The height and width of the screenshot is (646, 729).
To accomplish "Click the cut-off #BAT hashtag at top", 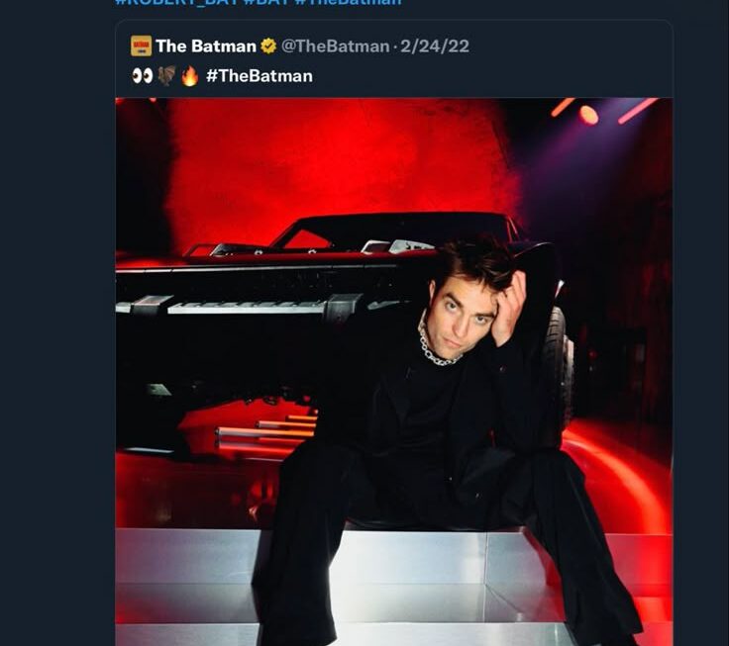I will (266, 3).
